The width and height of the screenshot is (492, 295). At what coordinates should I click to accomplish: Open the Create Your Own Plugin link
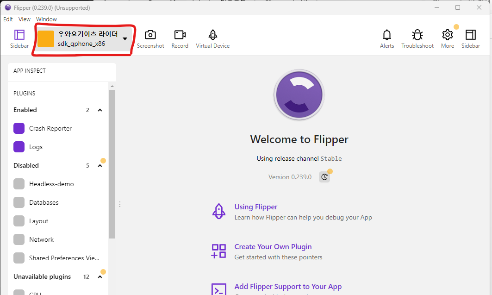(x=273, y=247)
